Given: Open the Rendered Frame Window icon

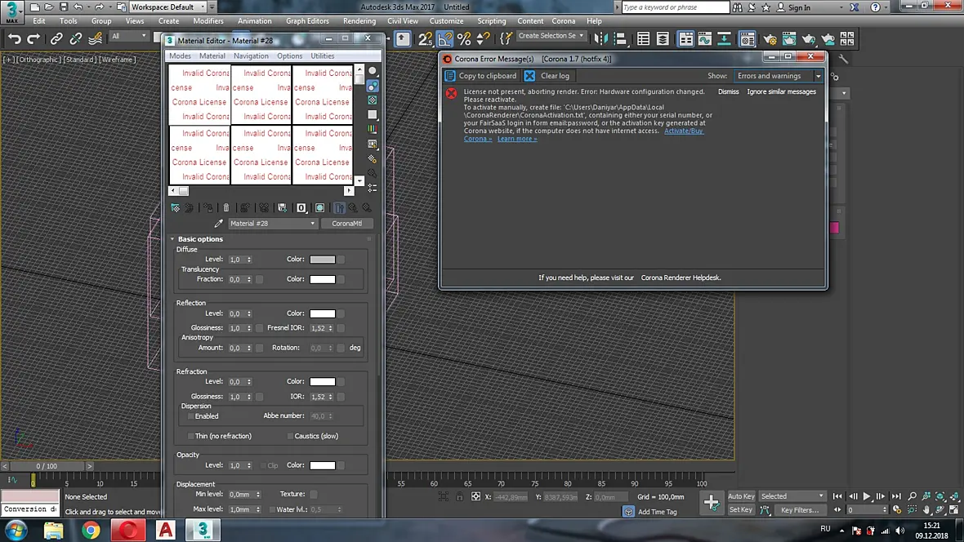Looking at the screenshot, I should [x=789, y=39].
